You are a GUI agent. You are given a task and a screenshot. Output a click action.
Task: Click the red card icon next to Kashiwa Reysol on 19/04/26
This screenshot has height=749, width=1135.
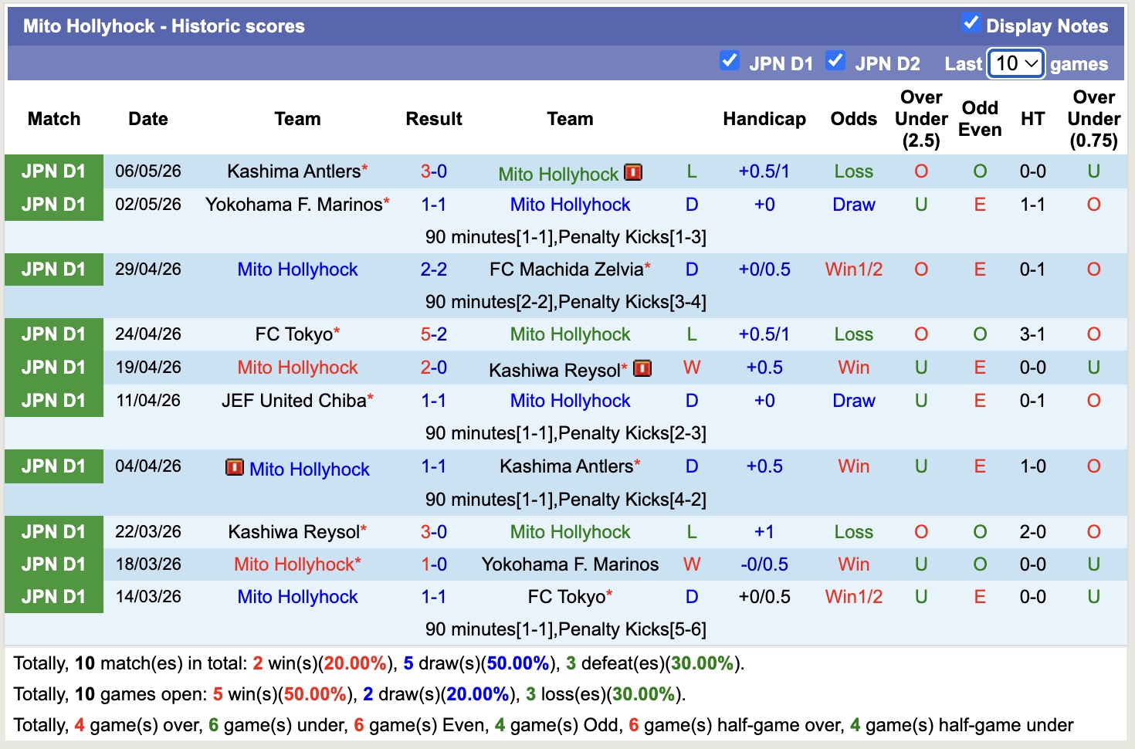coord(642,368)
